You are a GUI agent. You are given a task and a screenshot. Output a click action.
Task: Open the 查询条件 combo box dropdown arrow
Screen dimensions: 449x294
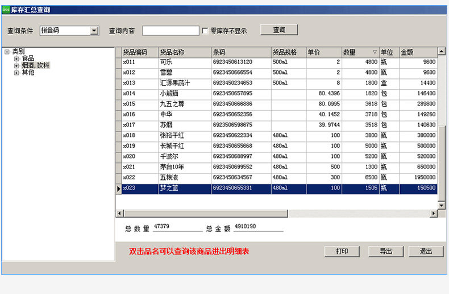(x=94, y=31)
